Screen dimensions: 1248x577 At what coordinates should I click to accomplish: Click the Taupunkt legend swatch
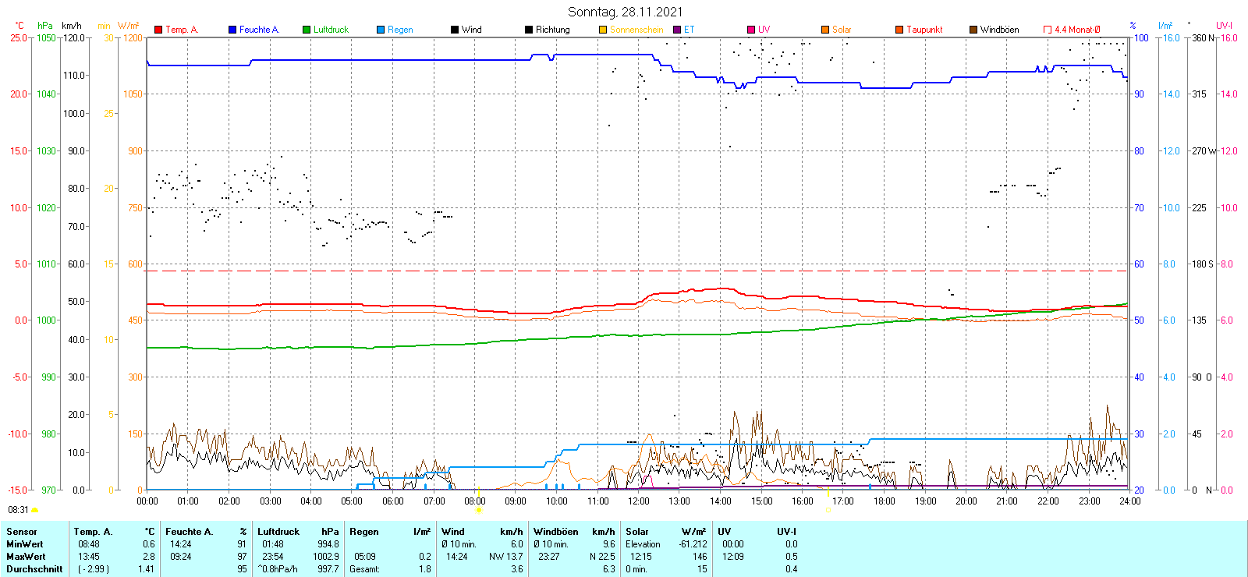tap(899, 30)
